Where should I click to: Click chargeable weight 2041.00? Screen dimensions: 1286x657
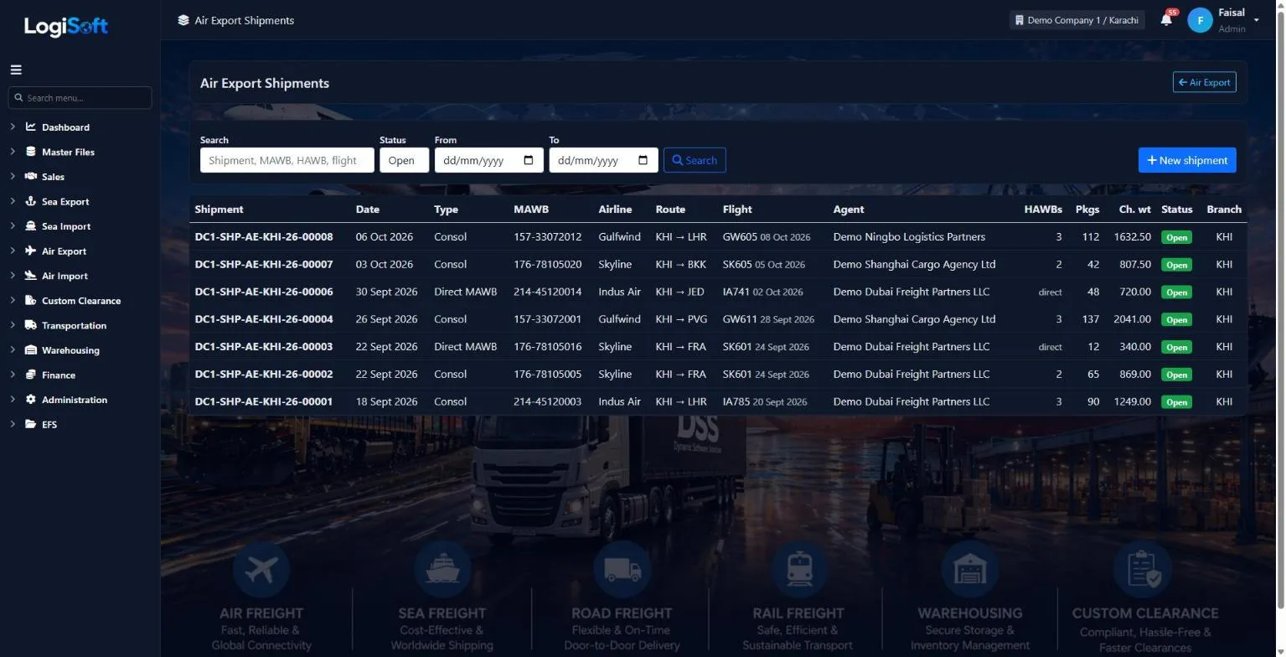[1133, 319]
